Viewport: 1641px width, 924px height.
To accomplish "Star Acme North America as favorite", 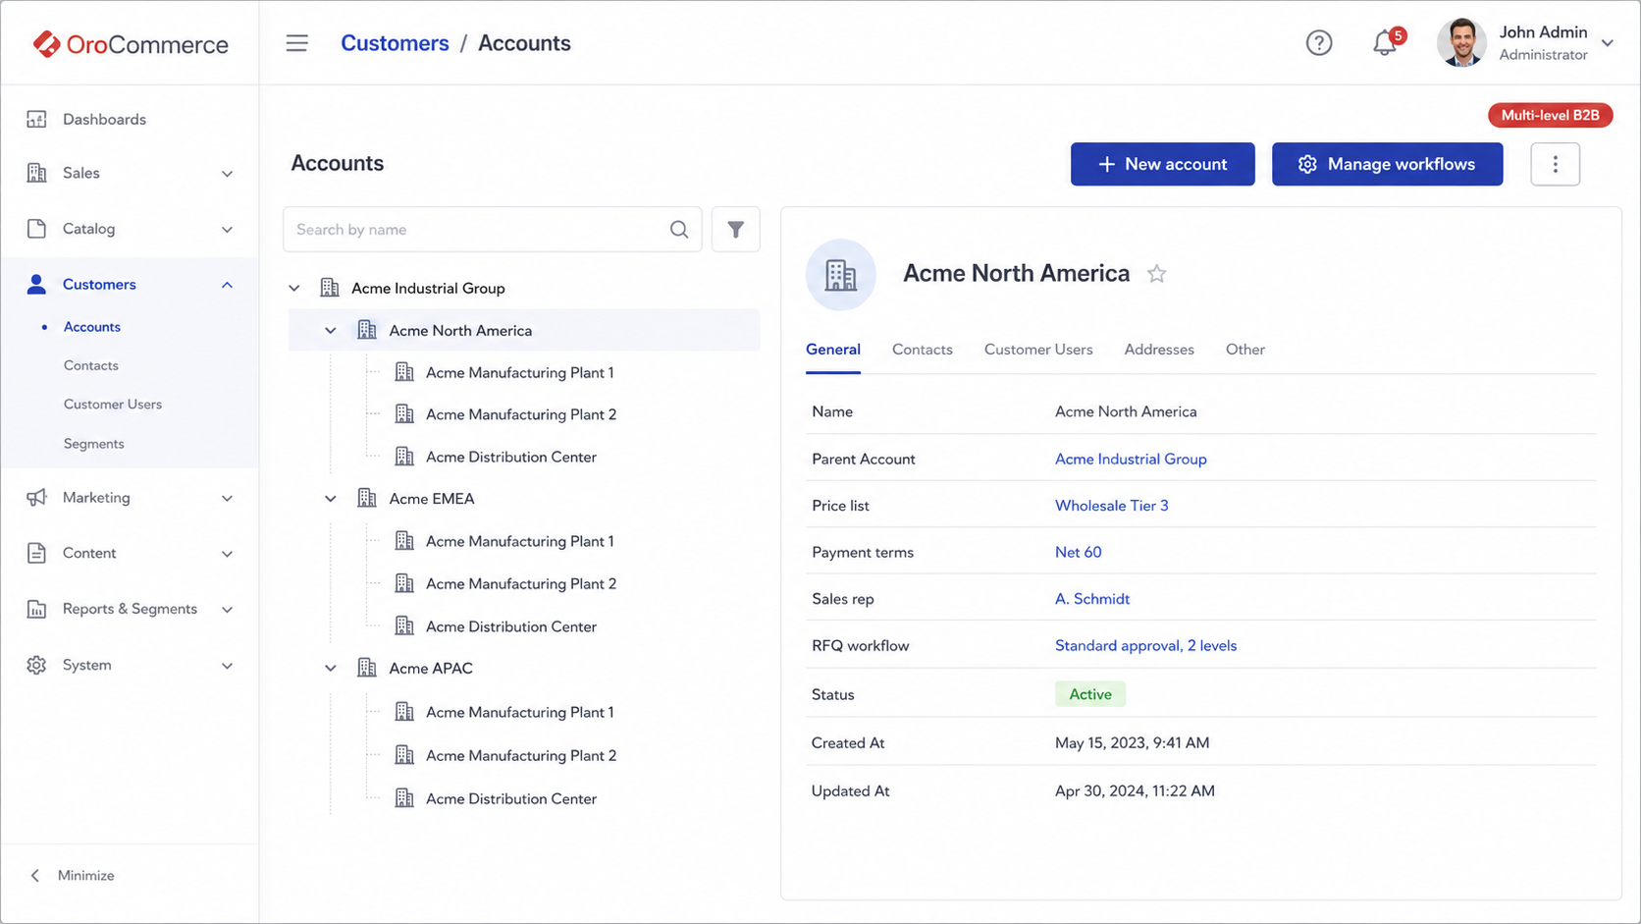I will 1157,274.
